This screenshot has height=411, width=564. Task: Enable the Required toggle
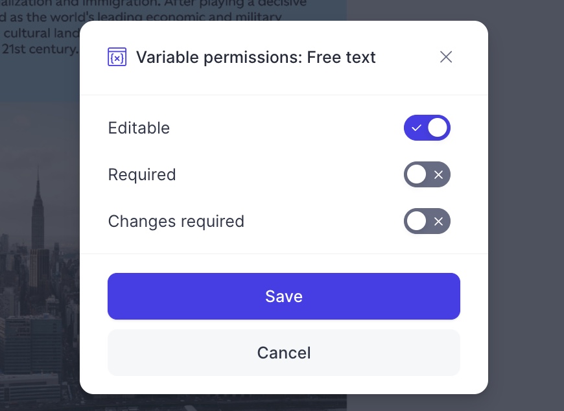tap(427, 174)
